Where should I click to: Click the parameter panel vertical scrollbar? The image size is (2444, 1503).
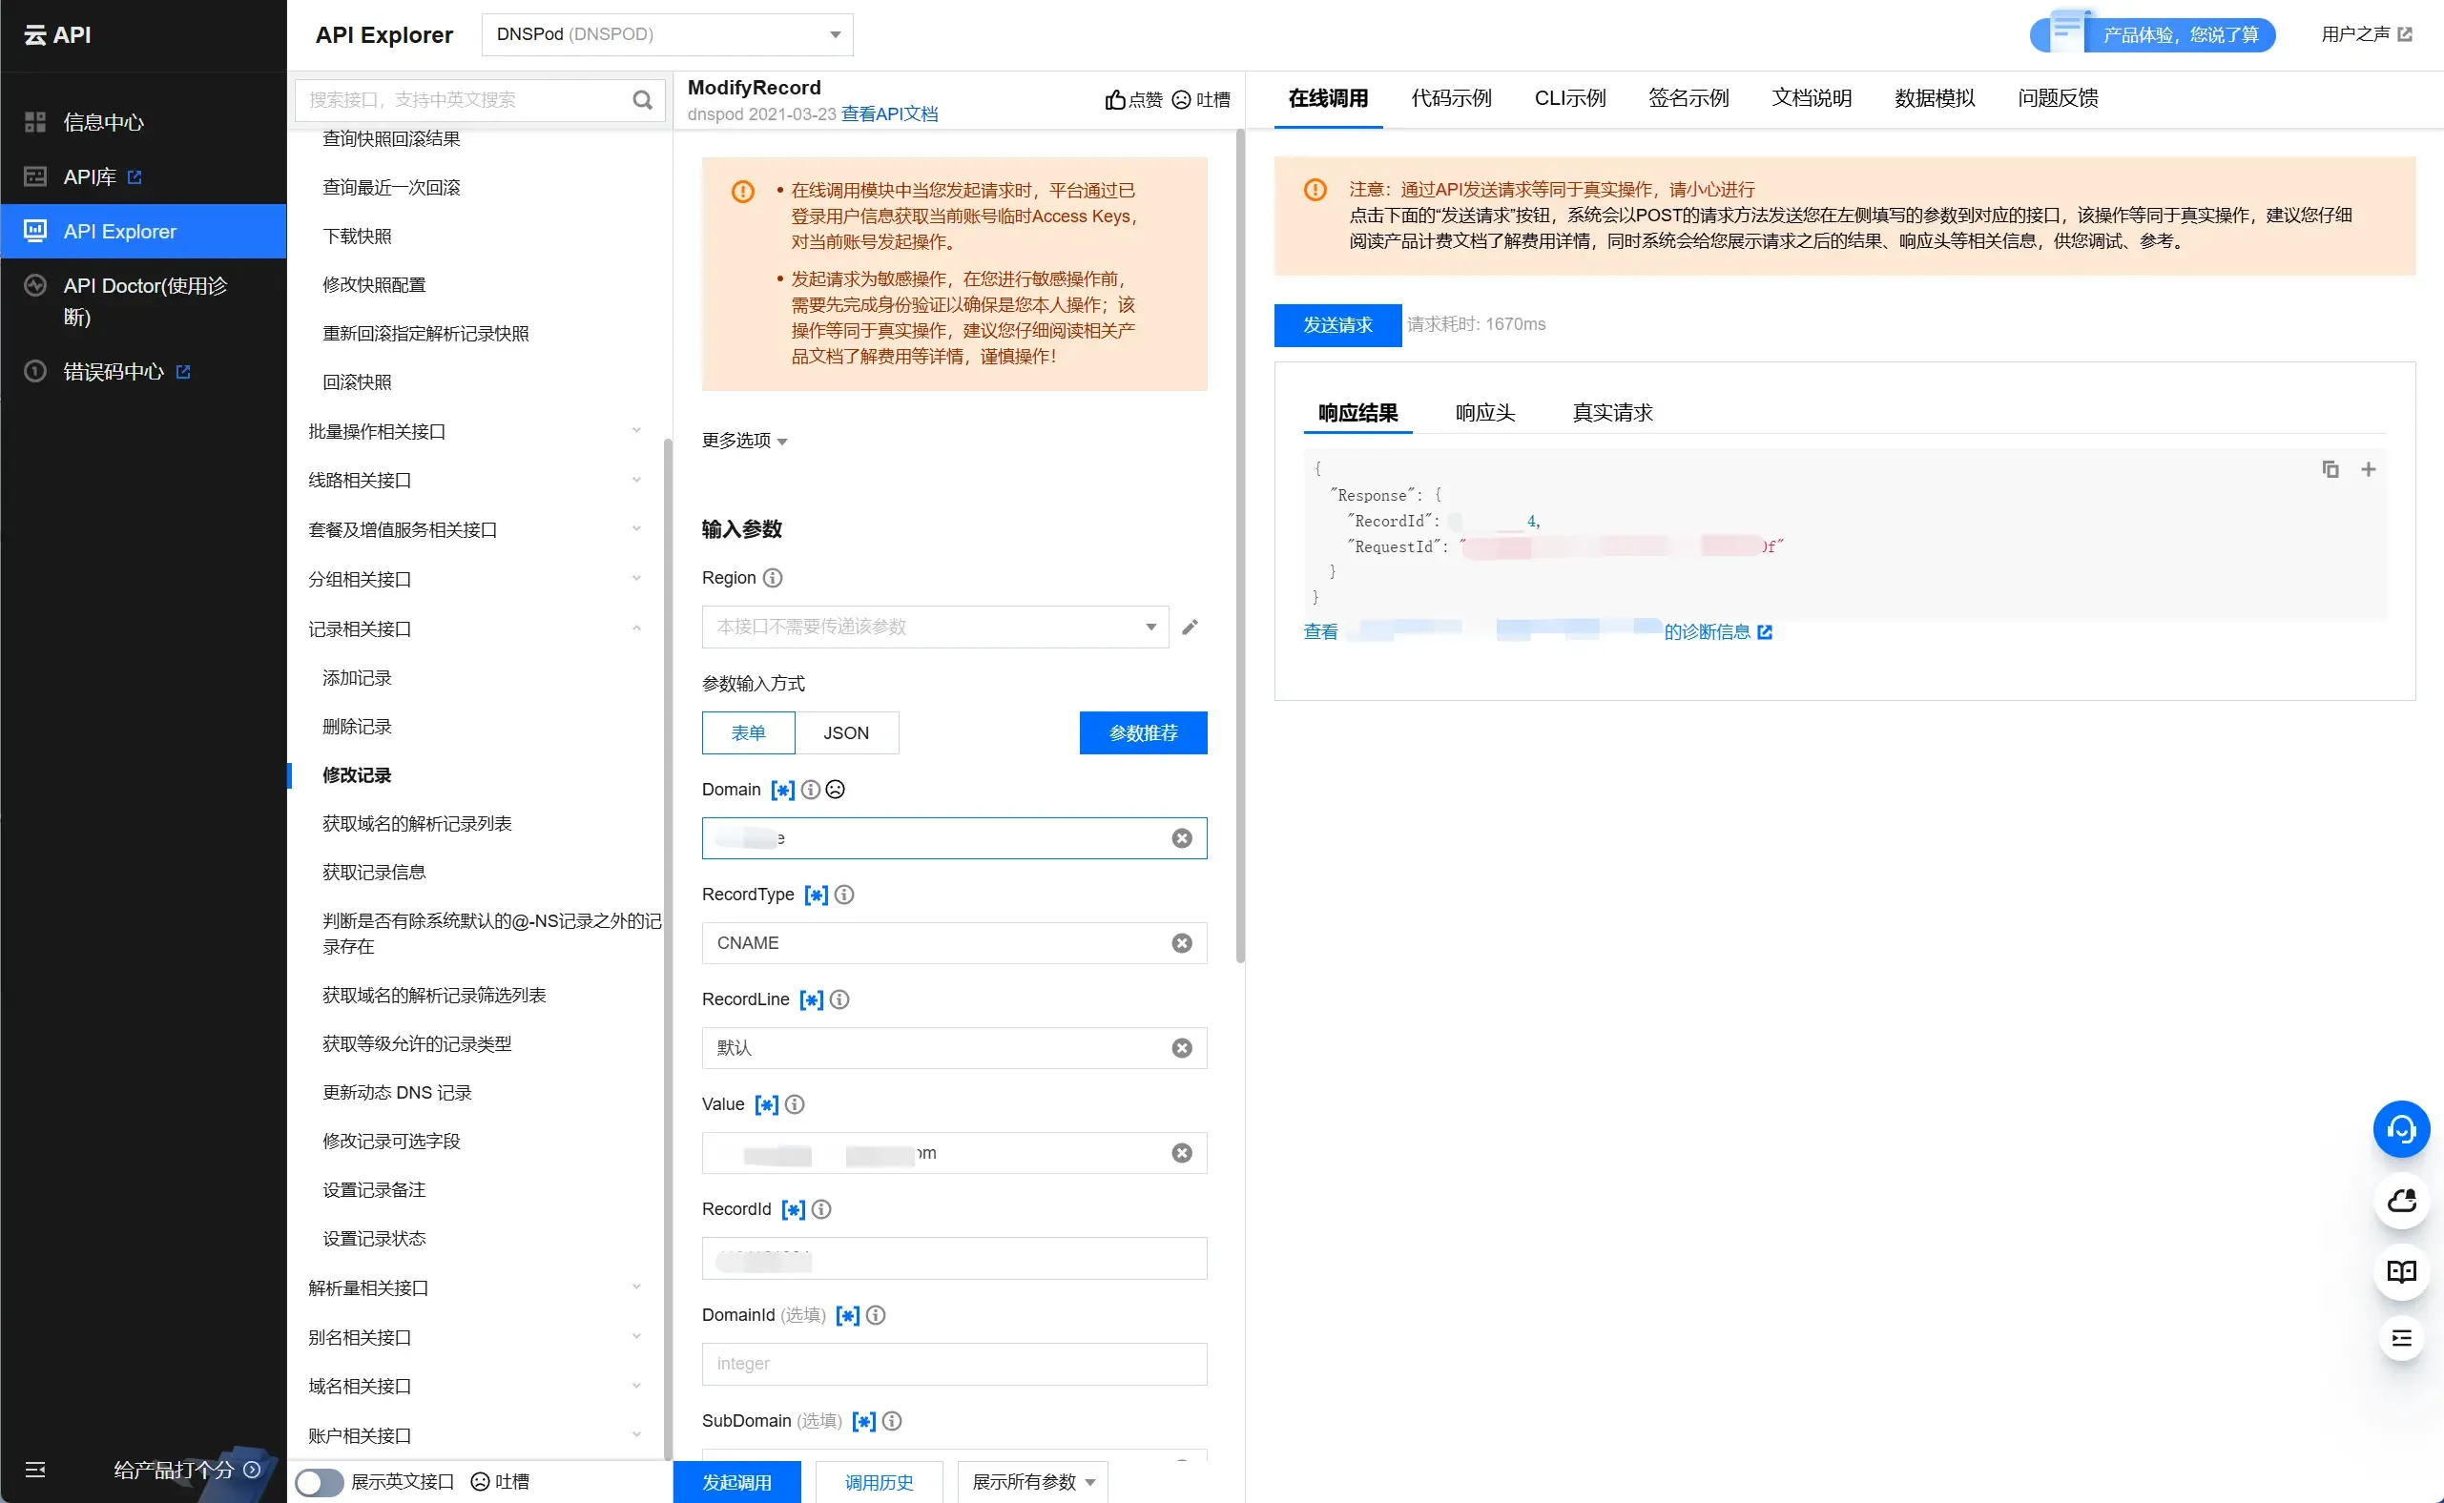pos(1239,546)
